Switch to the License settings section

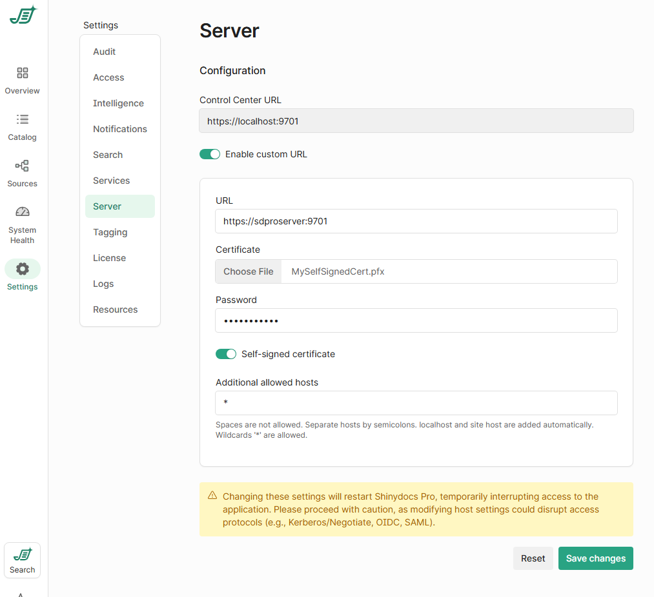[110, 258]
